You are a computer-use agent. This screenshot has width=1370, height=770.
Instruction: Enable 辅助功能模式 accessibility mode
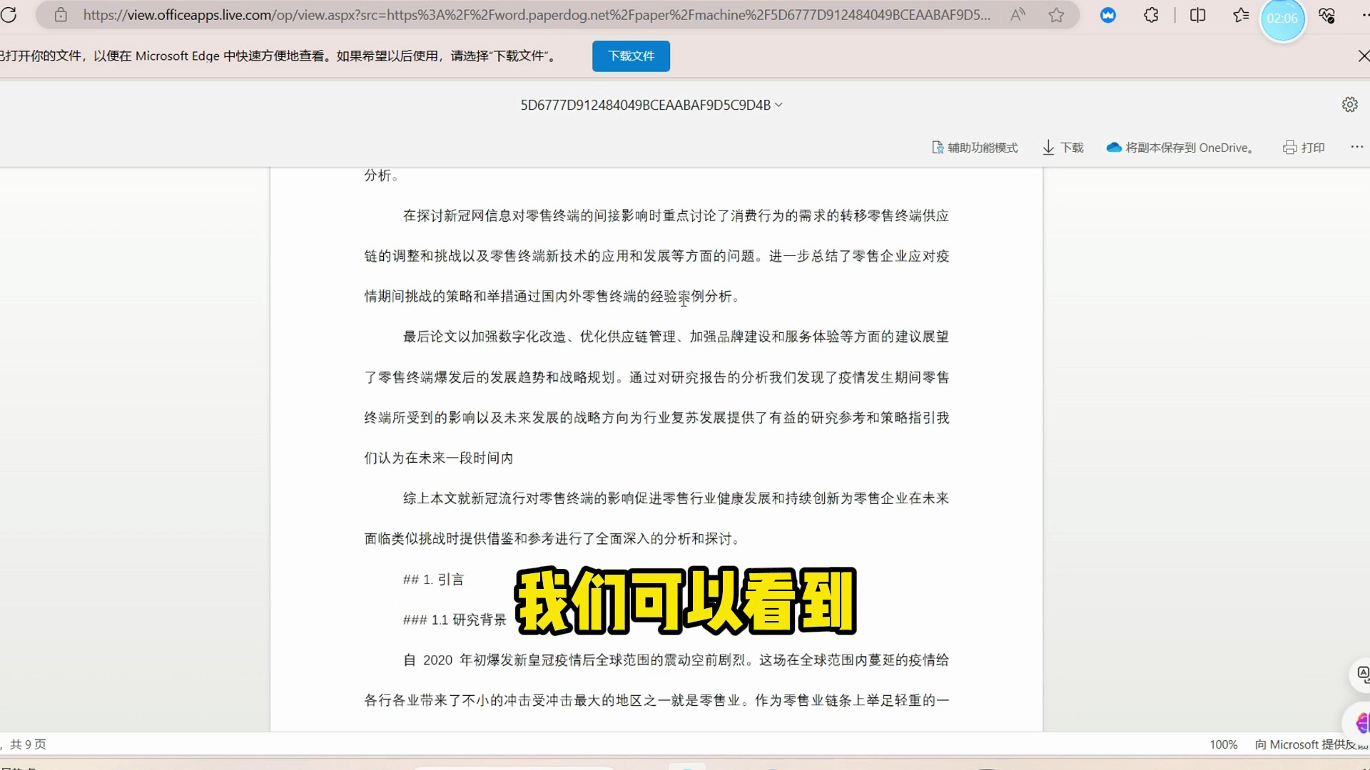(x=975, y=148)
